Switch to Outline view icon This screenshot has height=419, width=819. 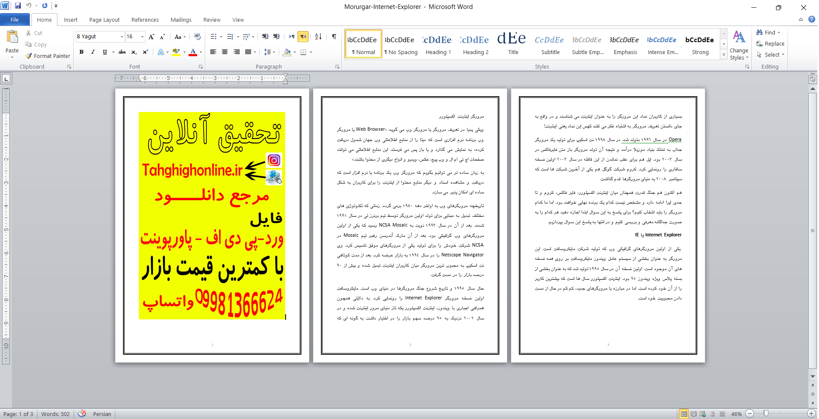pos(713,414)
